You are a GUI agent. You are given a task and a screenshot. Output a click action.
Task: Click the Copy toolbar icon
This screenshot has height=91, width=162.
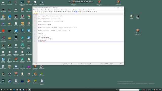point(50,12)
